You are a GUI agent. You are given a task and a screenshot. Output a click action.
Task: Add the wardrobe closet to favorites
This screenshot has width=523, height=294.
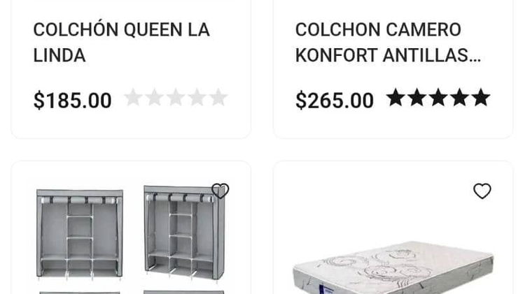click(x=220, y=191)
